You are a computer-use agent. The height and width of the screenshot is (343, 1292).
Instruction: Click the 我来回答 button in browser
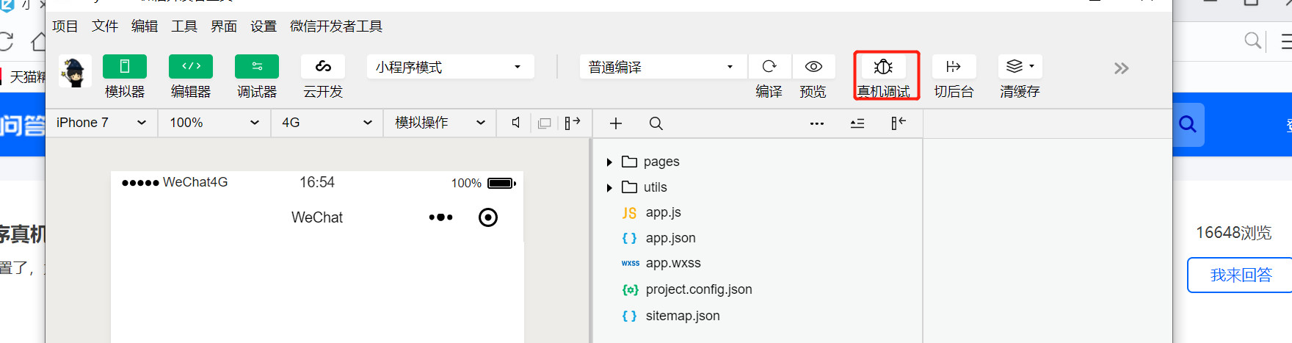(x=1240, y=275)
